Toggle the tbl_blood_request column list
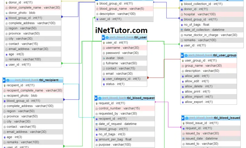Screen dimensions: 246x148 point(96,98)
